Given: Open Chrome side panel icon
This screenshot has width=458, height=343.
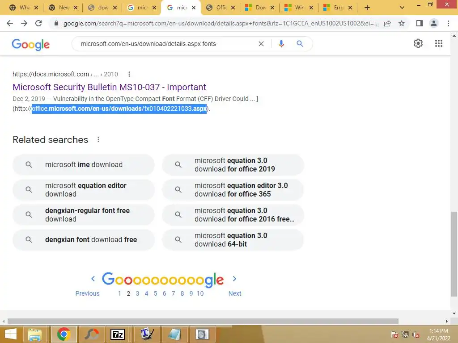Looking at the screenshot, I should click(420, 23).
